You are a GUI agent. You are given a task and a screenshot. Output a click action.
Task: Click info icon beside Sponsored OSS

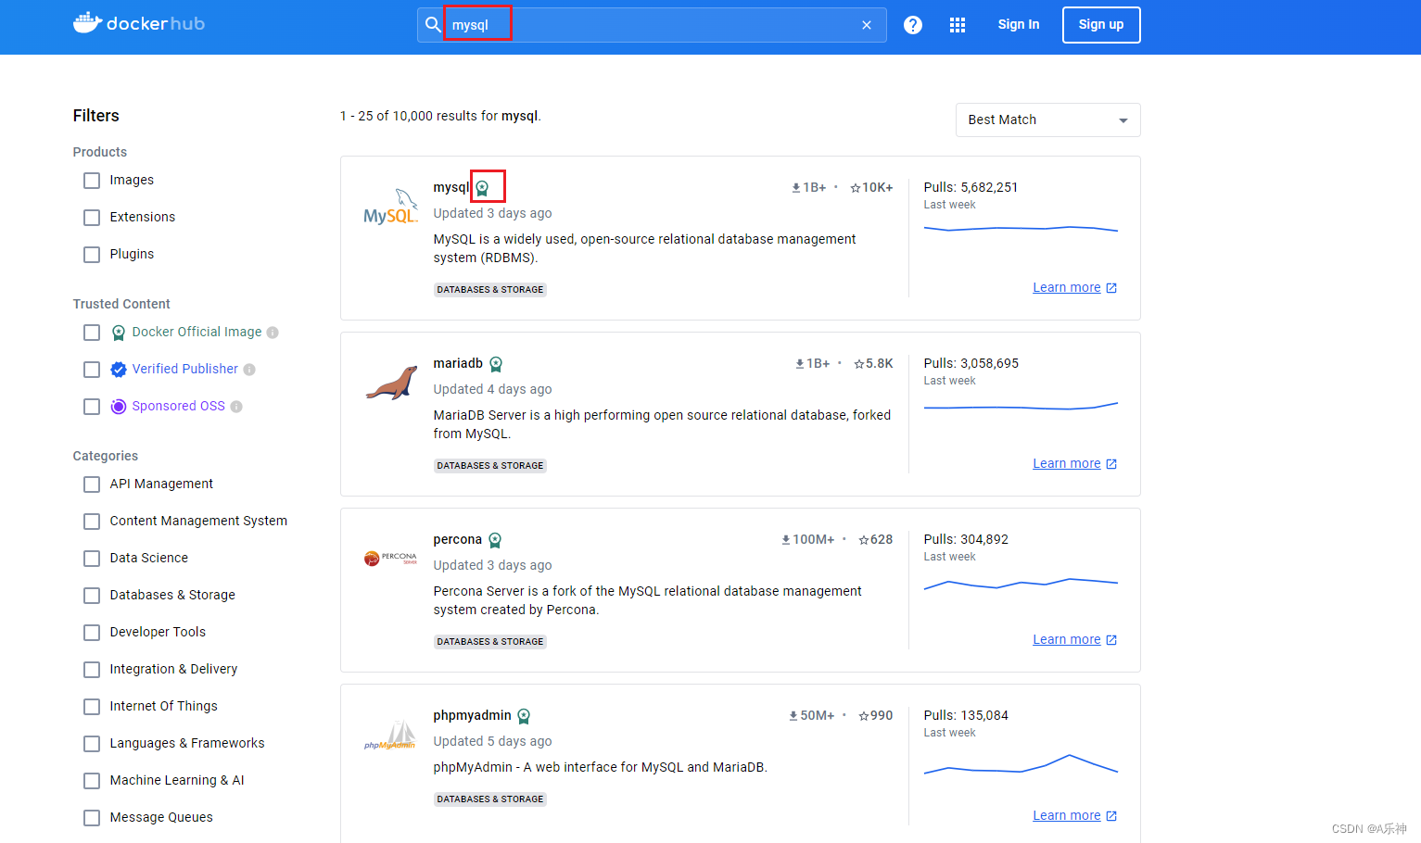click(x=236, y=407)
